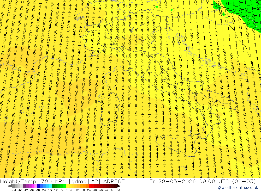Image resolution: width=261 pixels, height=191 pixels.
Task: Click the "Fr 29-05-2026 09:00 UTC (06+03)" timestamp
Action: pos(203,181)
